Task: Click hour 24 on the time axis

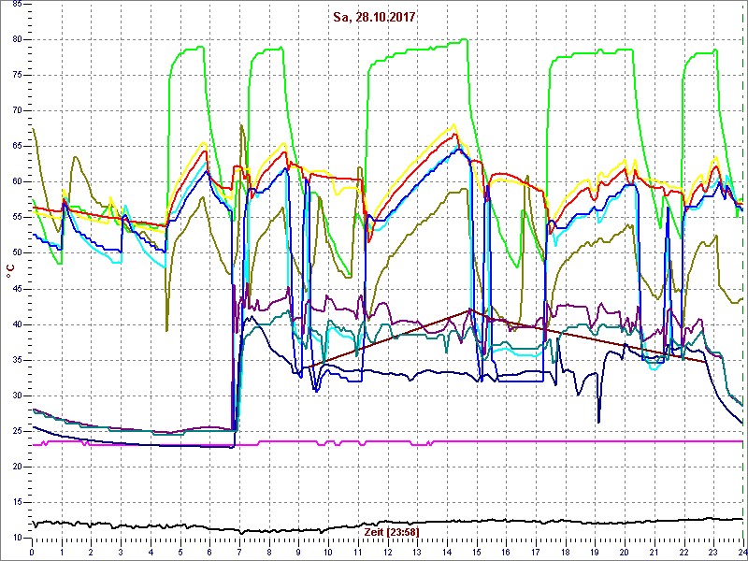Action: (741, 552)
